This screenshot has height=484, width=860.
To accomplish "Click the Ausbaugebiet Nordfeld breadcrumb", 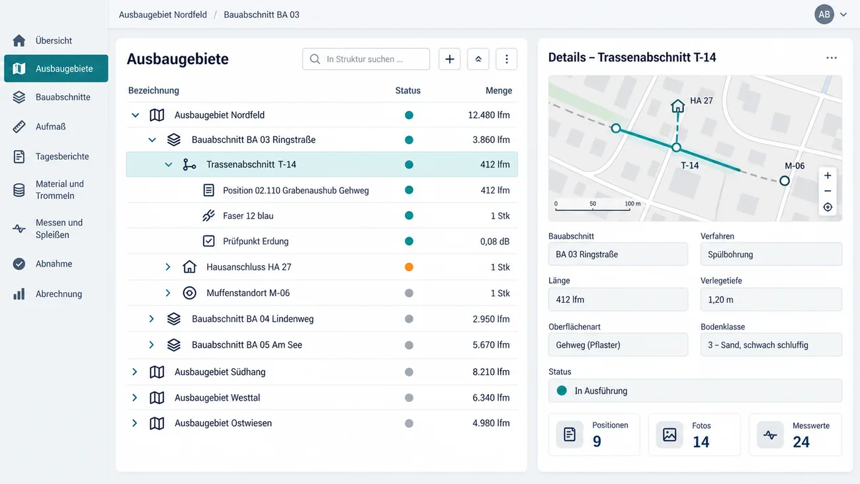I will (163, 15).
